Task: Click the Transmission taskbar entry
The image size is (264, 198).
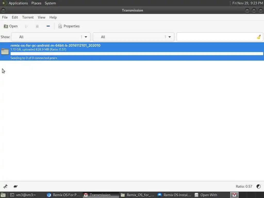Action: 101,195
